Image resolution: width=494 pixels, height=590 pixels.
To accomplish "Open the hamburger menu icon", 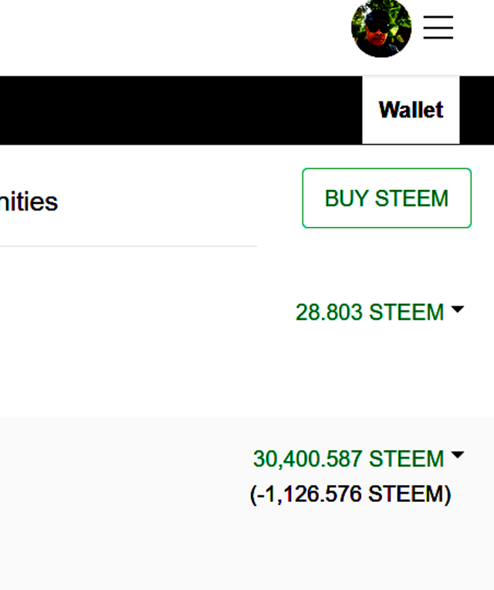I will 438,27.
